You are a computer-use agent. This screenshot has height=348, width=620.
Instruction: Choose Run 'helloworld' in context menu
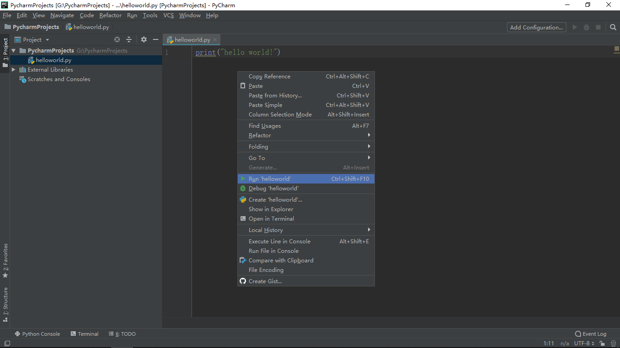pyautogui.click(x=306, y=179)
